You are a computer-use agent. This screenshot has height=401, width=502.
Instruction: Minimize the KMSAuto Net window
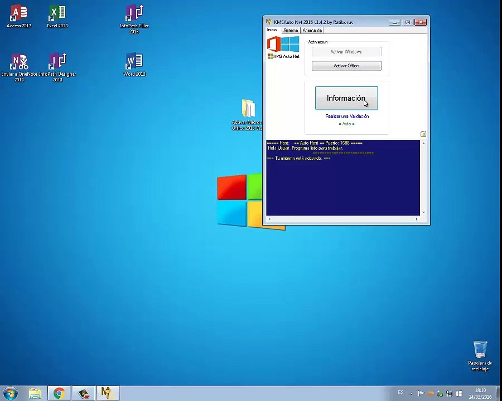[395, 22]
